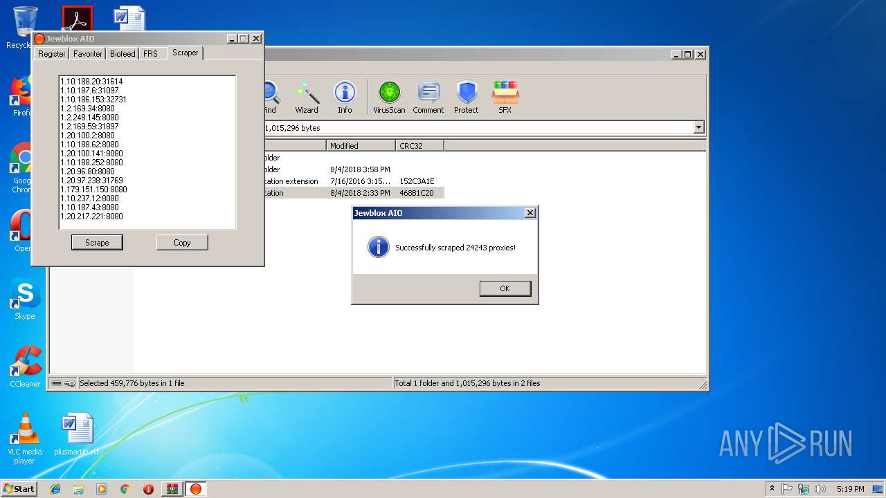
Task: Click the clock showing 5:19 PM
Action: click(851, 489)
